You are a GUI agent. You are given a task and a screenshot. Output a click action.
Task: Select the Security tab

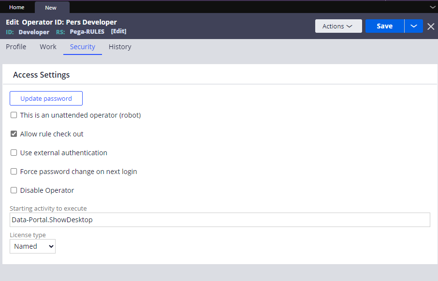coord(82,47)
